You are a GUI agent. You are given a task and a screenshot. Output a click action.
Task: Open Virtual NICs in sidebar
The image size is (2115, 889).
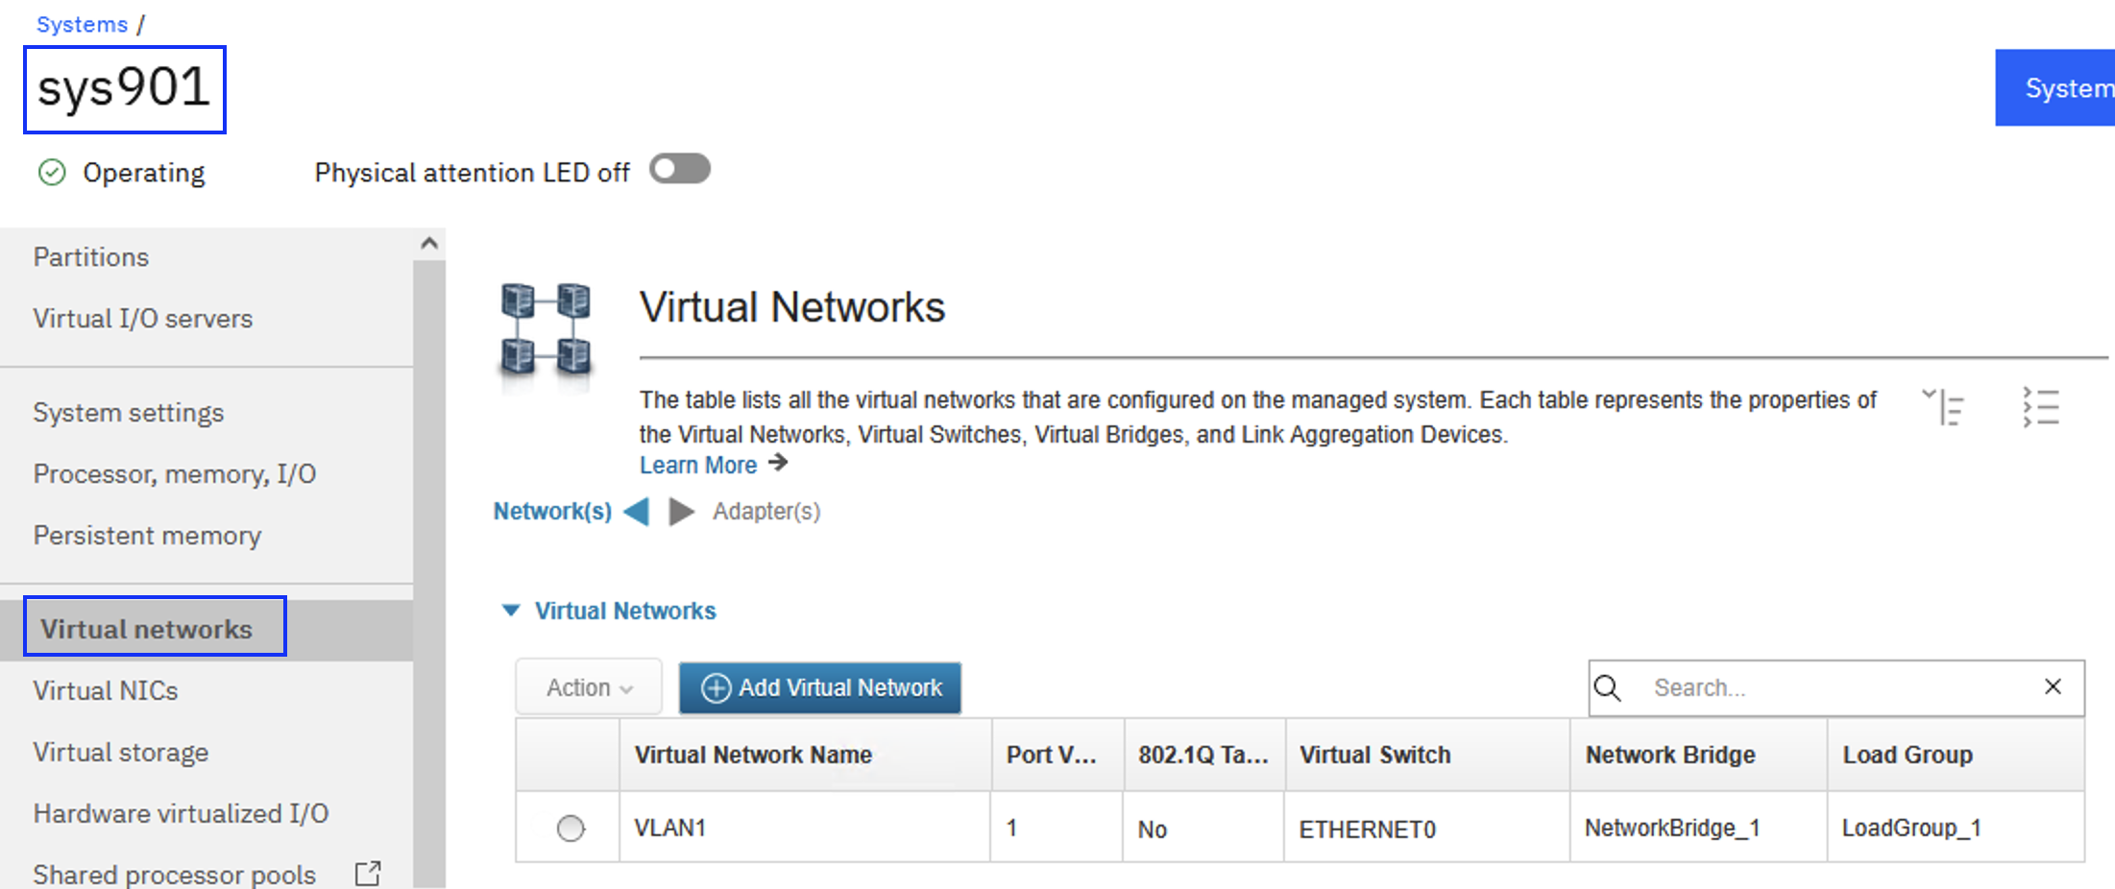click(x=106, y=691)
